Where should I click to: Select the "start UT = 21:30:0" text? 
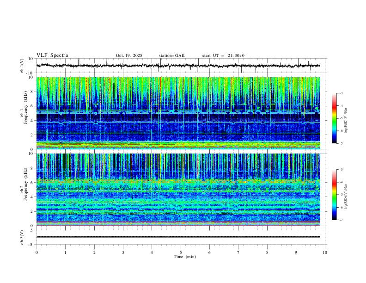tap(223, 55)
